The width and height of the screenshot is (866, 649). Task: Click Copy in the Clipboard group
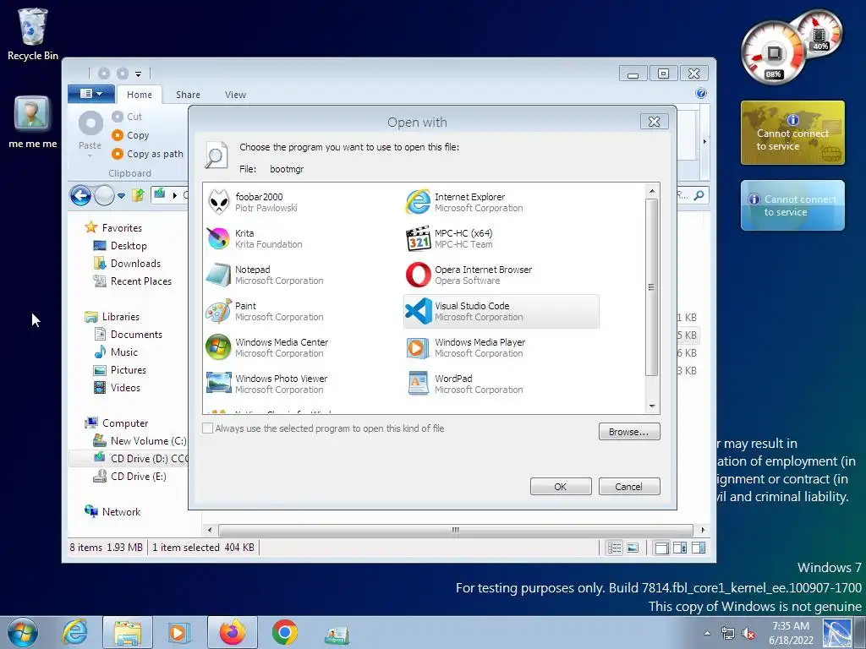[x=130, y=135]
